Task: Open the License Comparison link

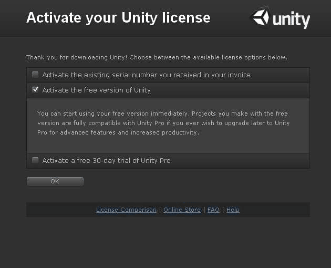Action: coord(126,210)
